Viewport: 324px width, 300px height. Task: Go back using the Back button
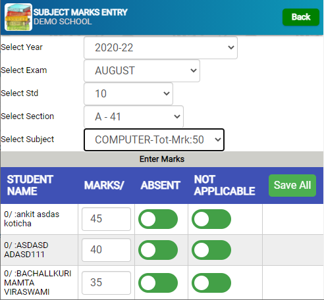tap(301, 17)
